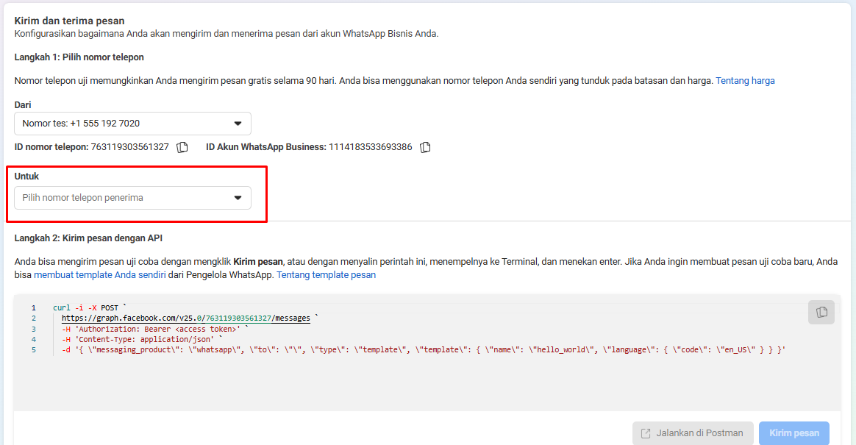The image size is (856, 445).
Task: Click the external-link icon on Jalankan di Postman
Action: 646,433
